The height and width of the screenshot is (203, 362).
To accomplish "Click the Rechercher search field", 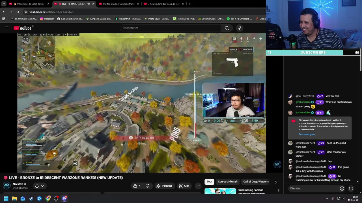I will tap(171, 28).
